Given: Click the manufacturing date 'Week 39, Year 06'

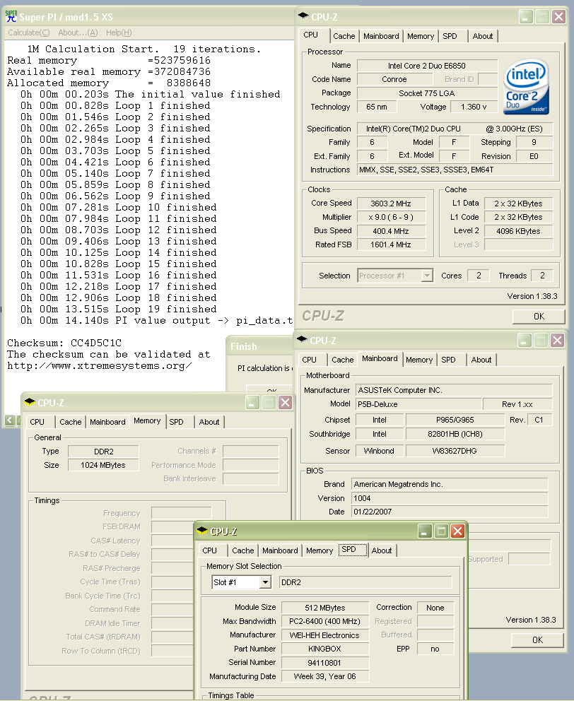Looking at the screenshot, I should click(325, 676).
